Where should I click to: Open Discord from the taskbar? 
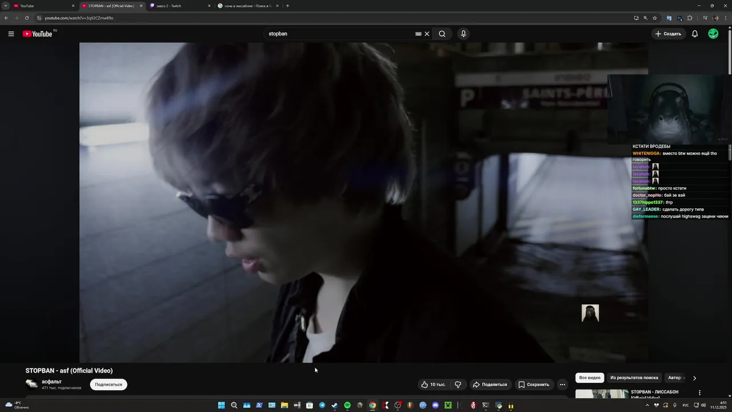(x=435, y=405)
